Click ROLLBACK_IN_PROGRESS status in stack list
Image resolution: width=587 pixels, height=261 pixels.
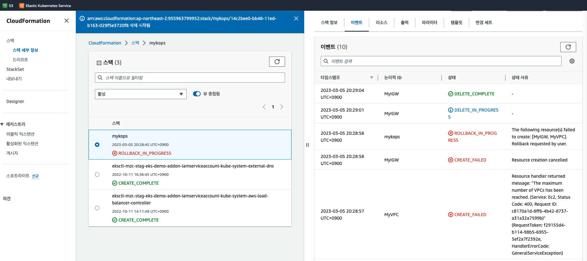[142, 153]
